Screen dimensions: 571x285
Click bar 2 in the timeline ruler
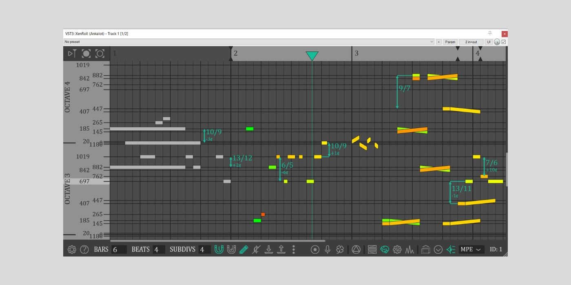236,53
